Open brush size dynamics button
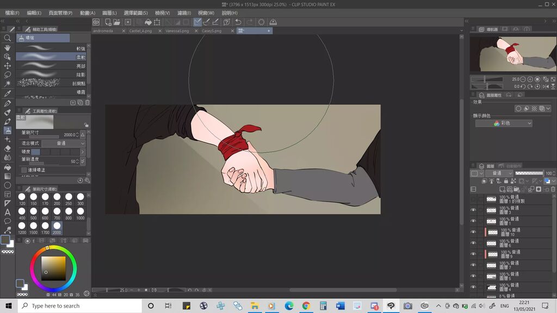Image resolution: width=557 pixels, height=313 pixels. (83, 135)
